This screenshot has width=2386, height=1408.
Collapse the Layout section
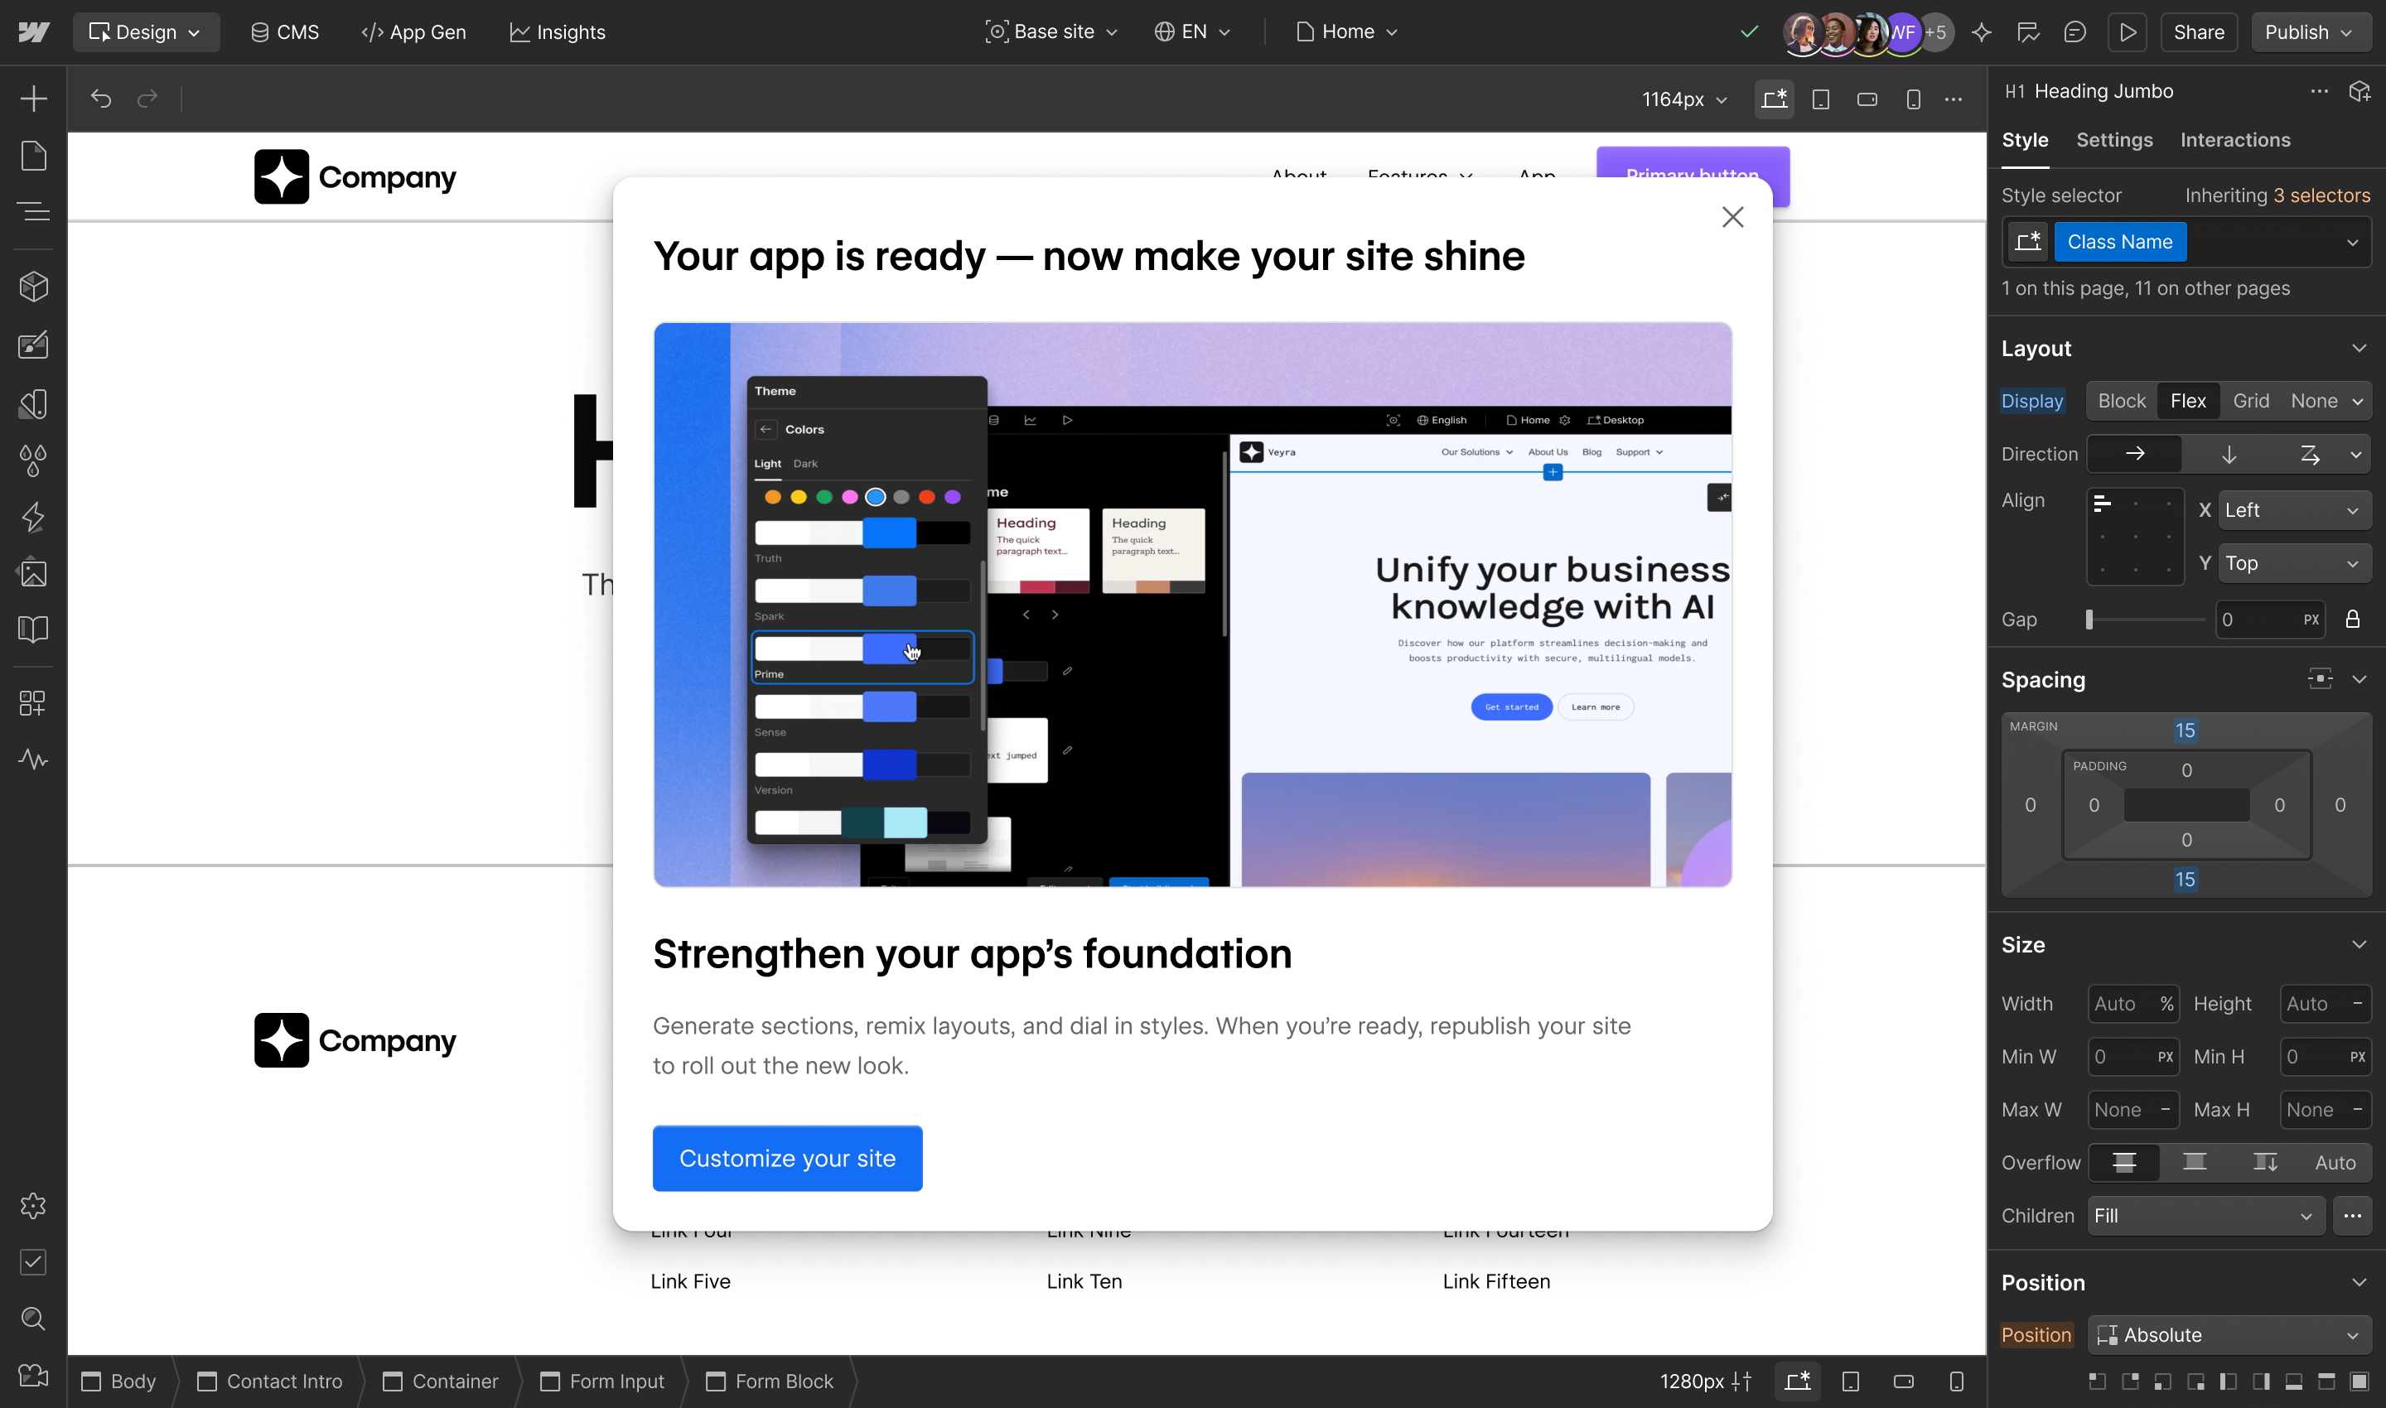[2359, 348]
